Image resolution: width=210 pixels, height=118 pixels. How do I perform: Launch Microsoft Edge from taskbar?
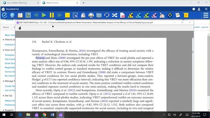[20, 115]
